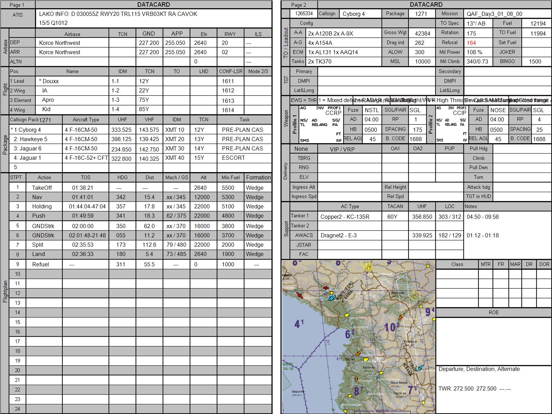Viewport: 552px width, 414px height.
Task: Select steerpoint 4 action Push
Action: click(39, 216)
